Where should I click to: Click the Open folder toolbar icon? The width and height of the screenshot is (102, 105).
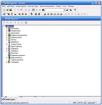(7, 10)
